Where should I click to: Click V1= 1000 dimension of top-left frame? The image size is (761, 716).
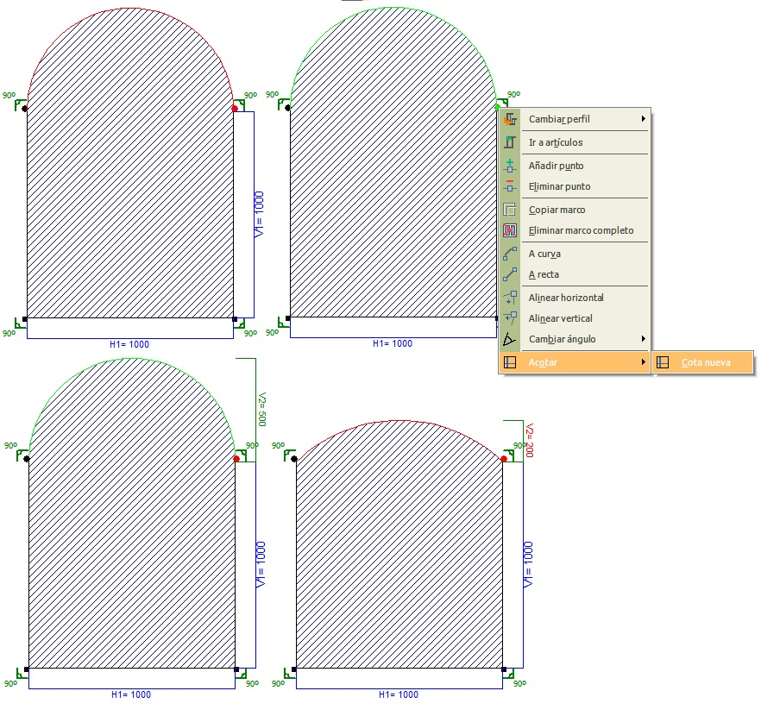(260, 214)
